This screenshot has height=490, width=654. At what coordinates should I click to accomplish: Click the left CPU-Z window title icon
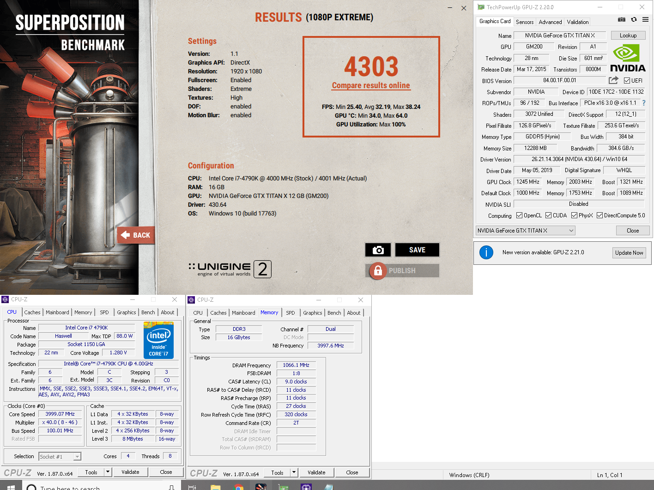(5, 299)
